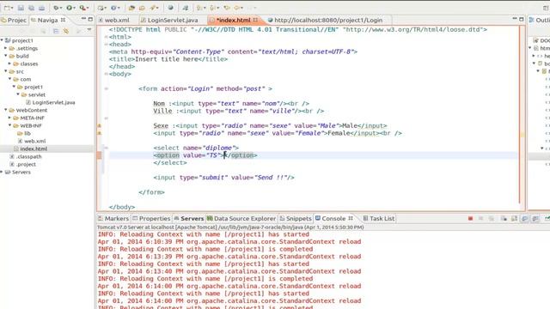Switch to the Project Explorer tab

point(14,21)
